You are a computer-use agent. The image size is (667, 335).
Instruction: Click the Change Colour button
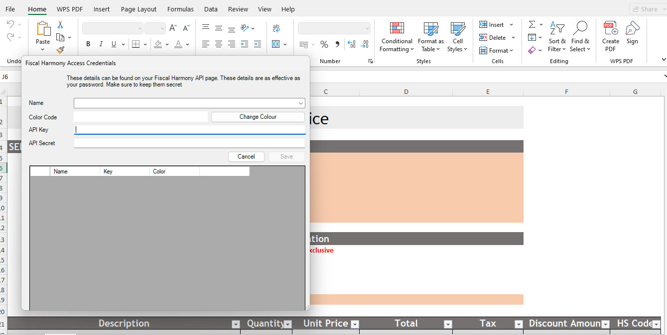pos(258,117)
